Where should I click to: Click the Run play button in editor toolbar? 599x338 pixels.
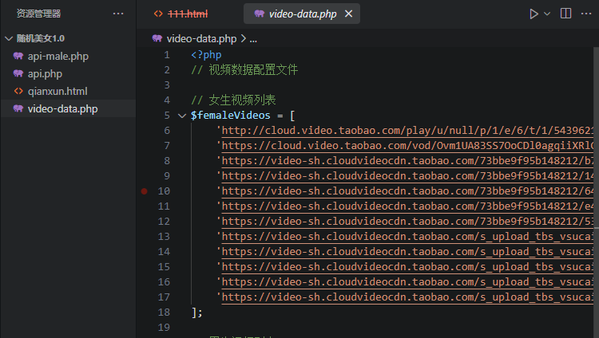click(x=534, y=14)
